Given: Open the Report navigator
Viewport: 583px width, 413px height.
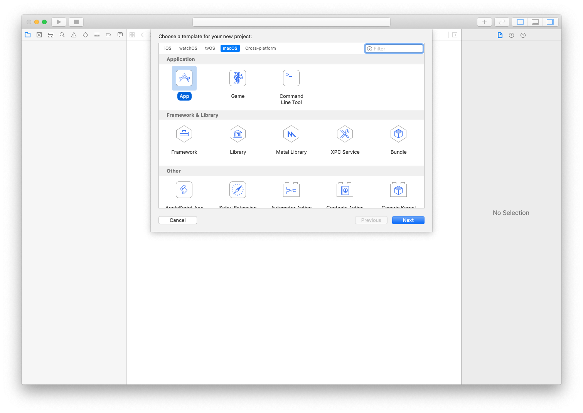Looking at the screenshot, I should (120, 35).
